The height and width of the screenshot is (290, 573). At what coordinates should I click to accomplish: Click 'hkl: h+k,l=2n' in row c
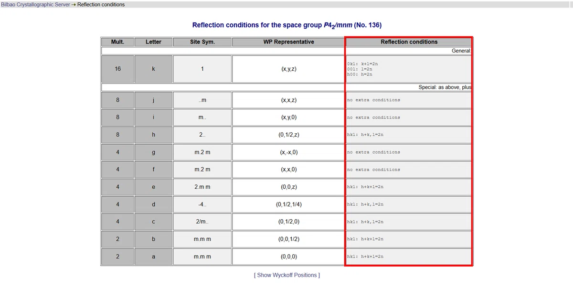365,222
